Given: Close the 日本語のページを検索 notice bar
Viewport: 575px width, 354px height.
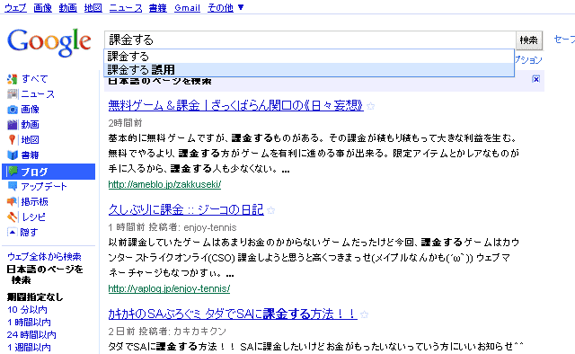Looking at the screenshot, I should [x=535, y=79].
